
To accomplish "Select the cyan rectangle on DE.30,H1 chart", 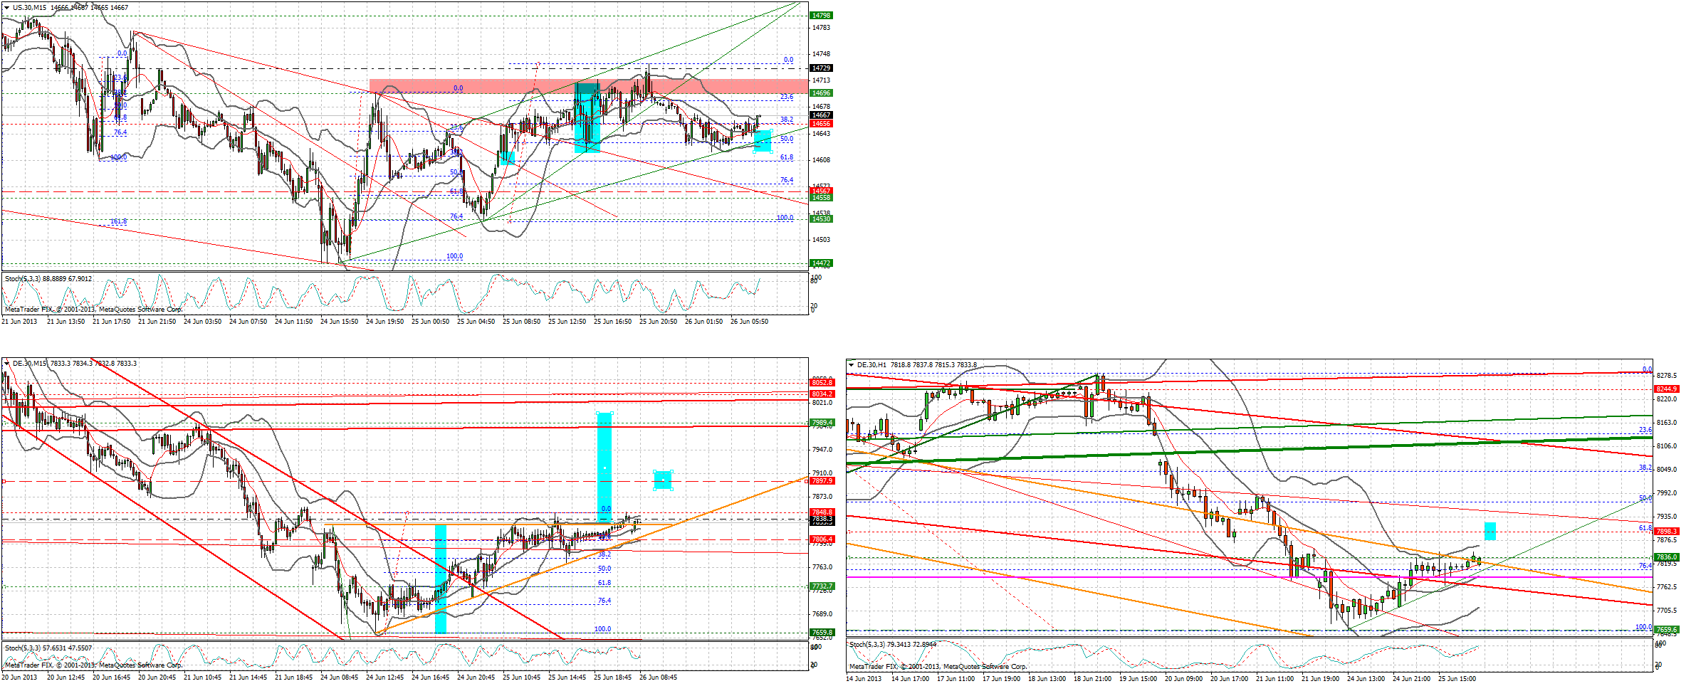I will click(1490, 532).
